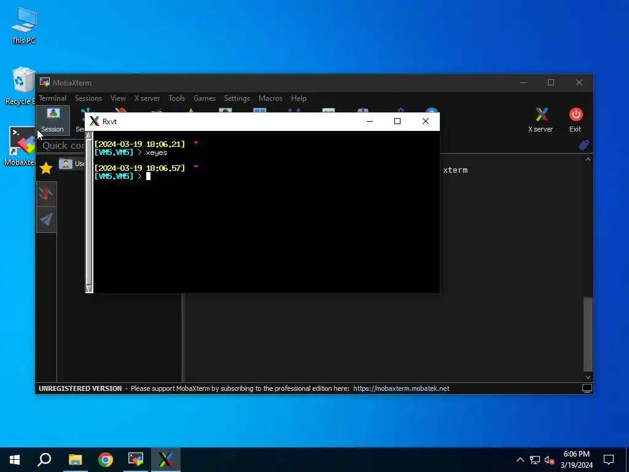
Task: Open the Swiss knife Tools sidebar tab
Action: 46,194
